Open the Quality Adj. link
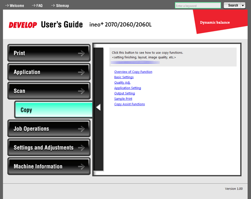 tap(122, 82)
